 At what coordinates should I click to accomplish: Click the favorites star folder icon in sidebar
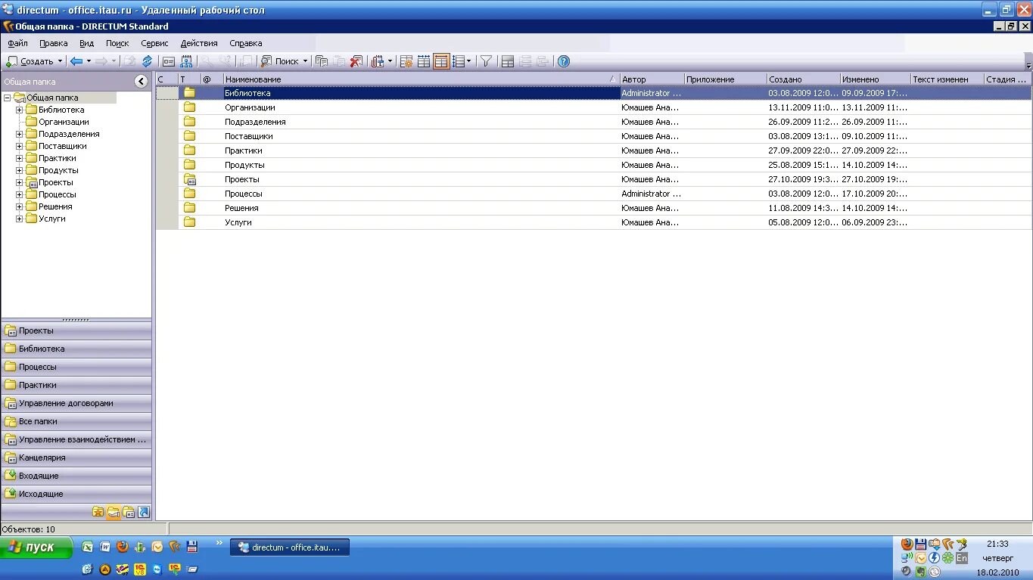point(98,512)
